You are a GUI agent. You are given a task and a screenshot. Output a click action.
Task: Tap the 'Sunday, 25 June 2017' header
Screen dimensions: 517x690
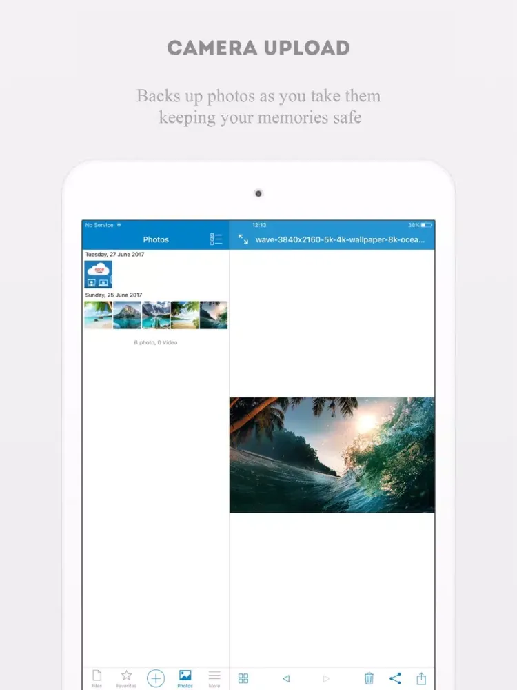click(x=114, y=295)
